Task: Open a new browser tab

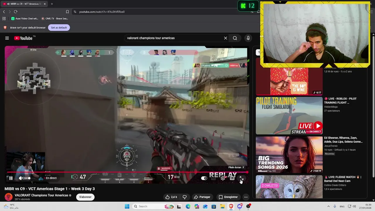Action: pyautogui.click(x=52, y=4)
